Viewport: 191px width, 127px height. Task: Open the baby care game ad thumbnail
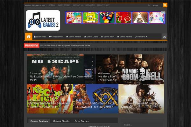pos(74,18)
